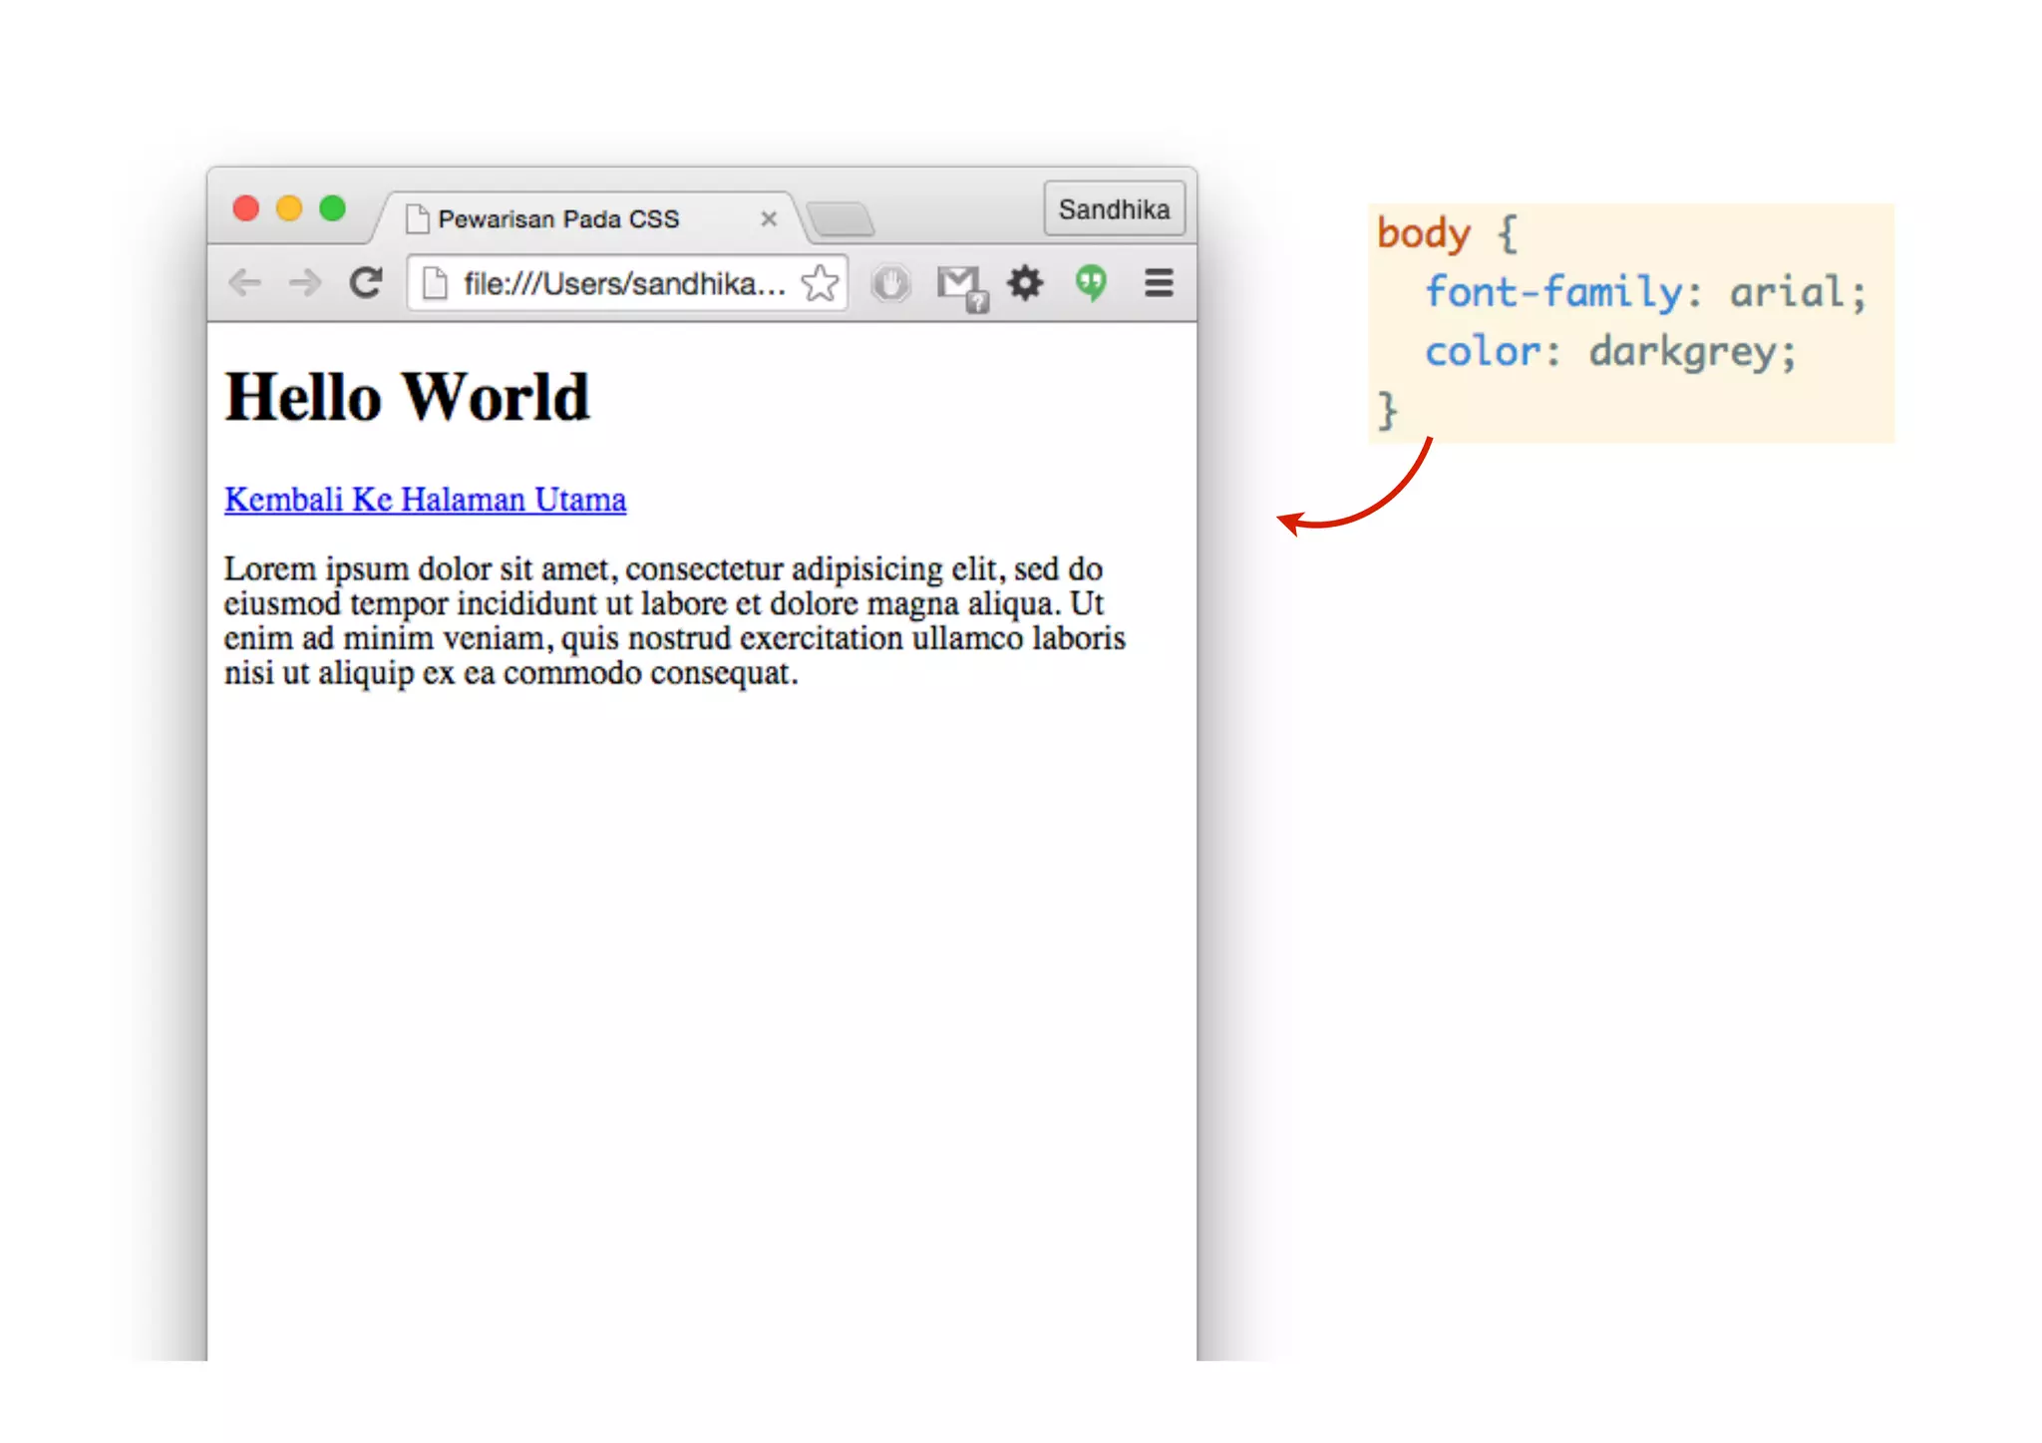Screen dimensions: 2042x1443
Task: Follow the Kembali Ke Halaman Utama link
Action: [x=425, y=500]
